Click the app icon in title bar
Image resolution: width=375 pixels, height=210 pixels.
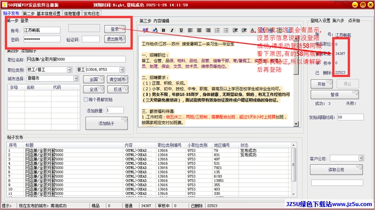pyautogui.click(x=4, y=4)
